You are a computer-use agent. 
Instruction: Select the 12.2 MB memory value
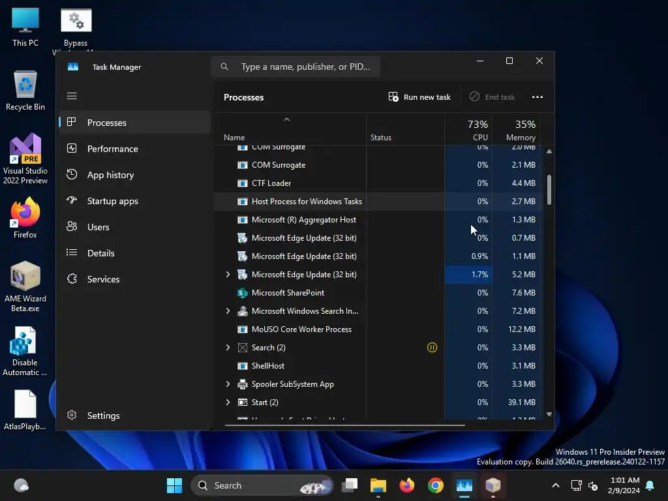pos(521,329)
